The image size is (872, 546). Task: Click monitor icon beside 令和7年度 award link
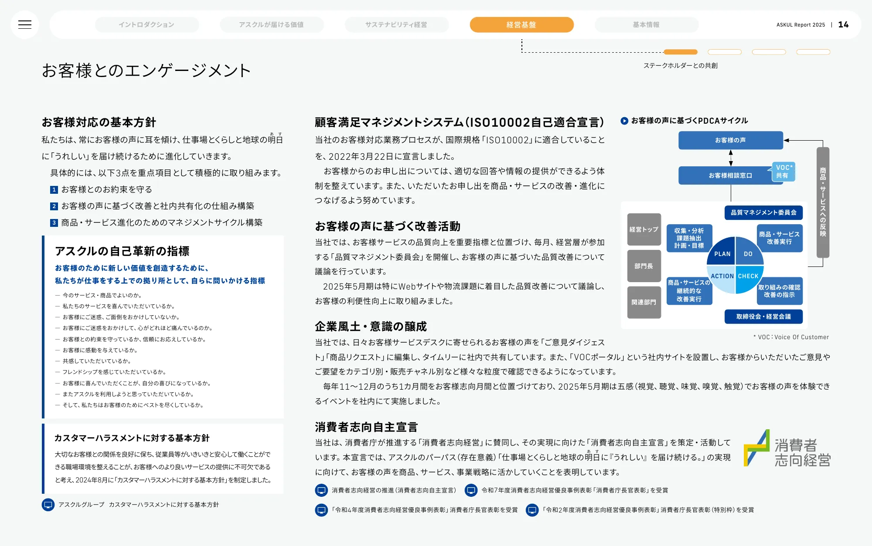tap(471, 490)
